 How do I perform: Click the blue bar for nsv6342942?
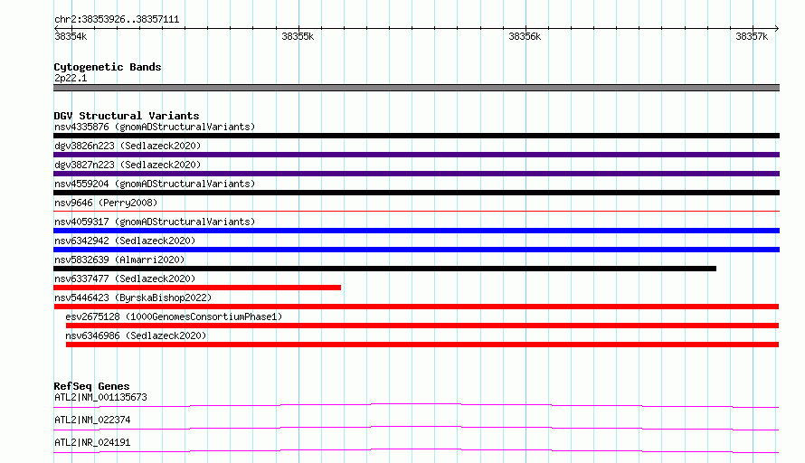click(416, 250)
